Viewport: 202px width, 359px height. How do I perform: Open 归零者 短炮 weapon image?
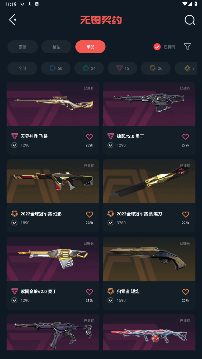[x=149, y=259]
